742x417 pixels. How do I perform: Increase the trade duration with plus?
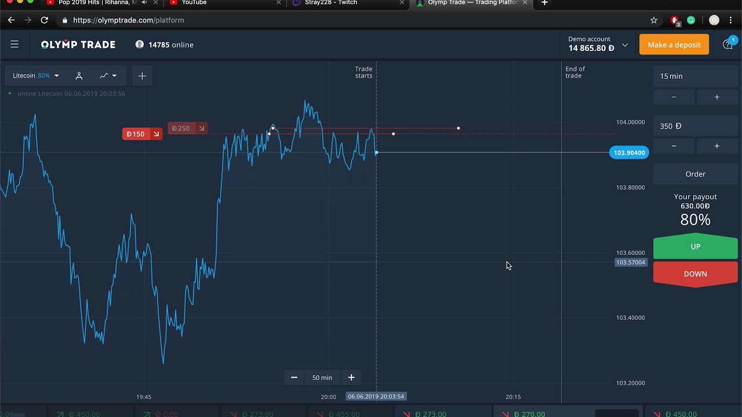(716, 97)
